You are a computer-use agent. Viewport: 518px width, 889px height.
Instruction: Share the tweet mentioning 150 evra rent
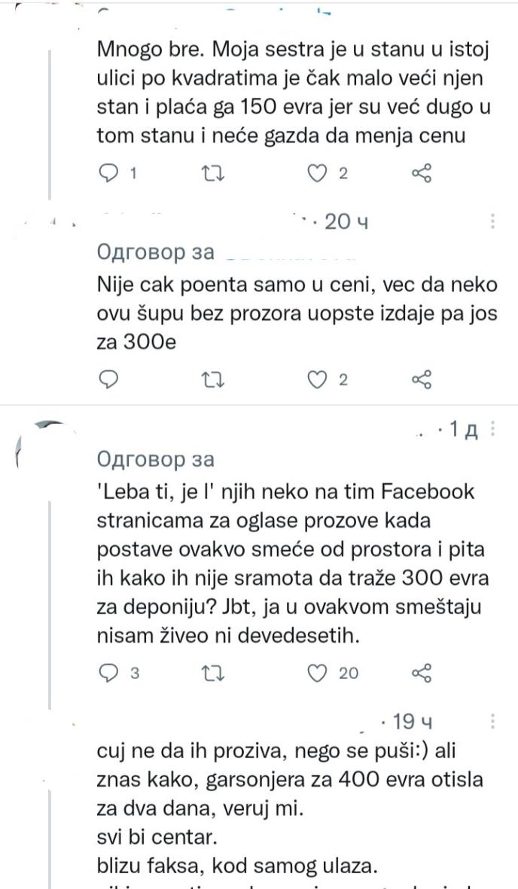click(422, 173)
